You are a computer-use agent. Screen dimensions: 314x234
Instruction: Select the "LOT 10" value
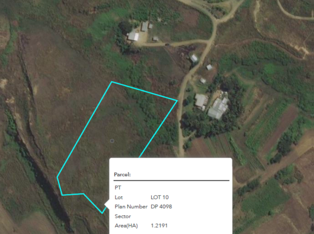(159, 197)
